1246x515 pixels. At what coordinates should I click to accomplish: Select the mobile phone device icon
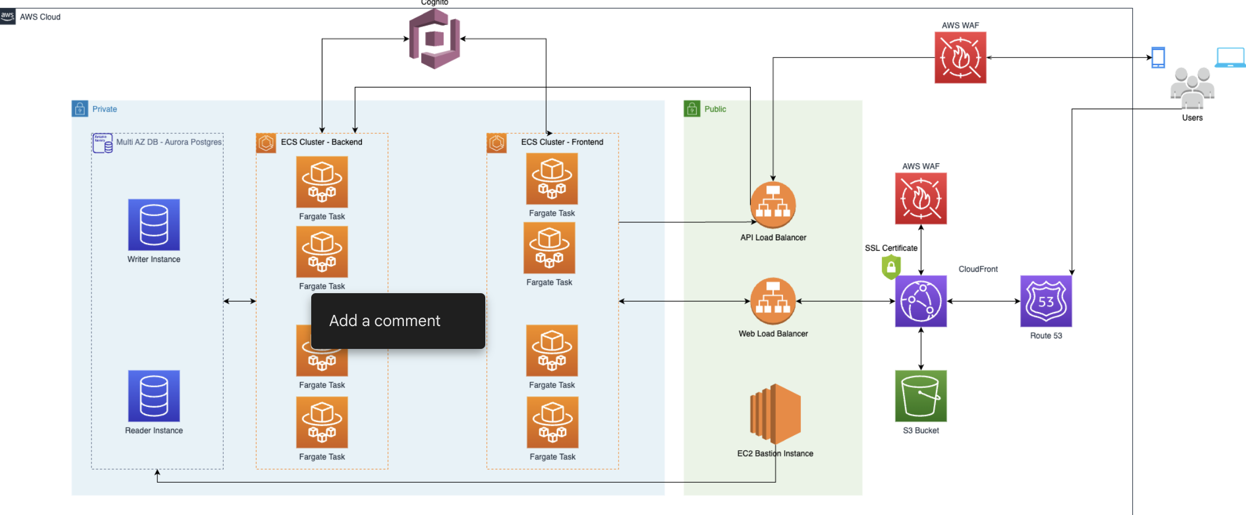click(x=1158, y=57)
